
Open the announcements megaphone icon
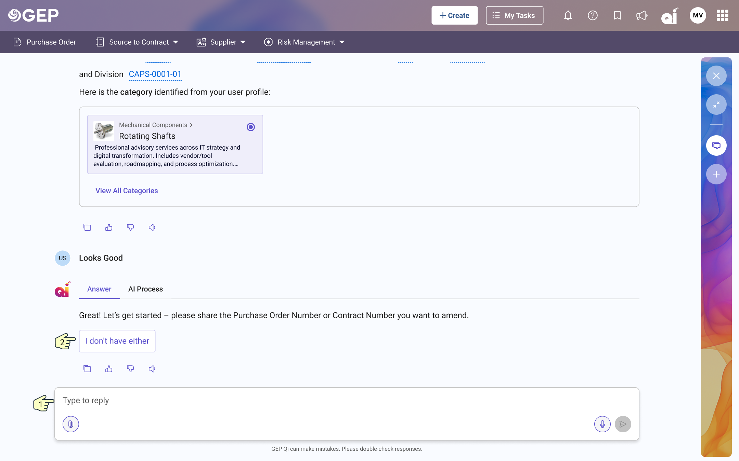pos(642,15)
